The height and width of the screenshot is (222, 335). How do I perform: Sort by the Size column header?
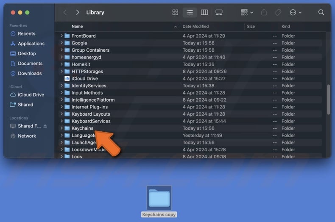(251, 26)
